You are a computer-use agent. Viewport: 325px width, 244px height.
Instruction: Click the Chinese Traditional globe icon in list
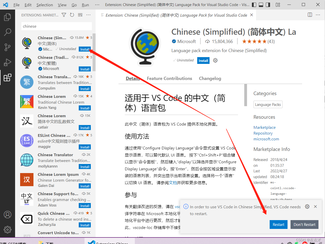pos(27,63)
